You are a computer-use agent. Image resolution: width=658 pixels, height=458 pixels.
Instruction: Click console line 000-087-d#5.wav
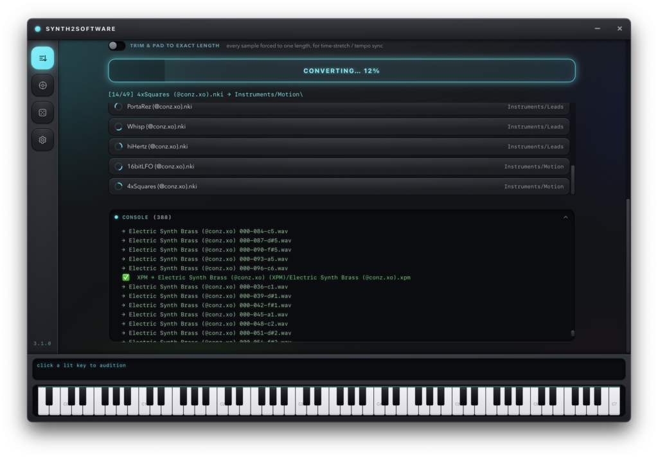pyautogui.click(x=206, y=240)
